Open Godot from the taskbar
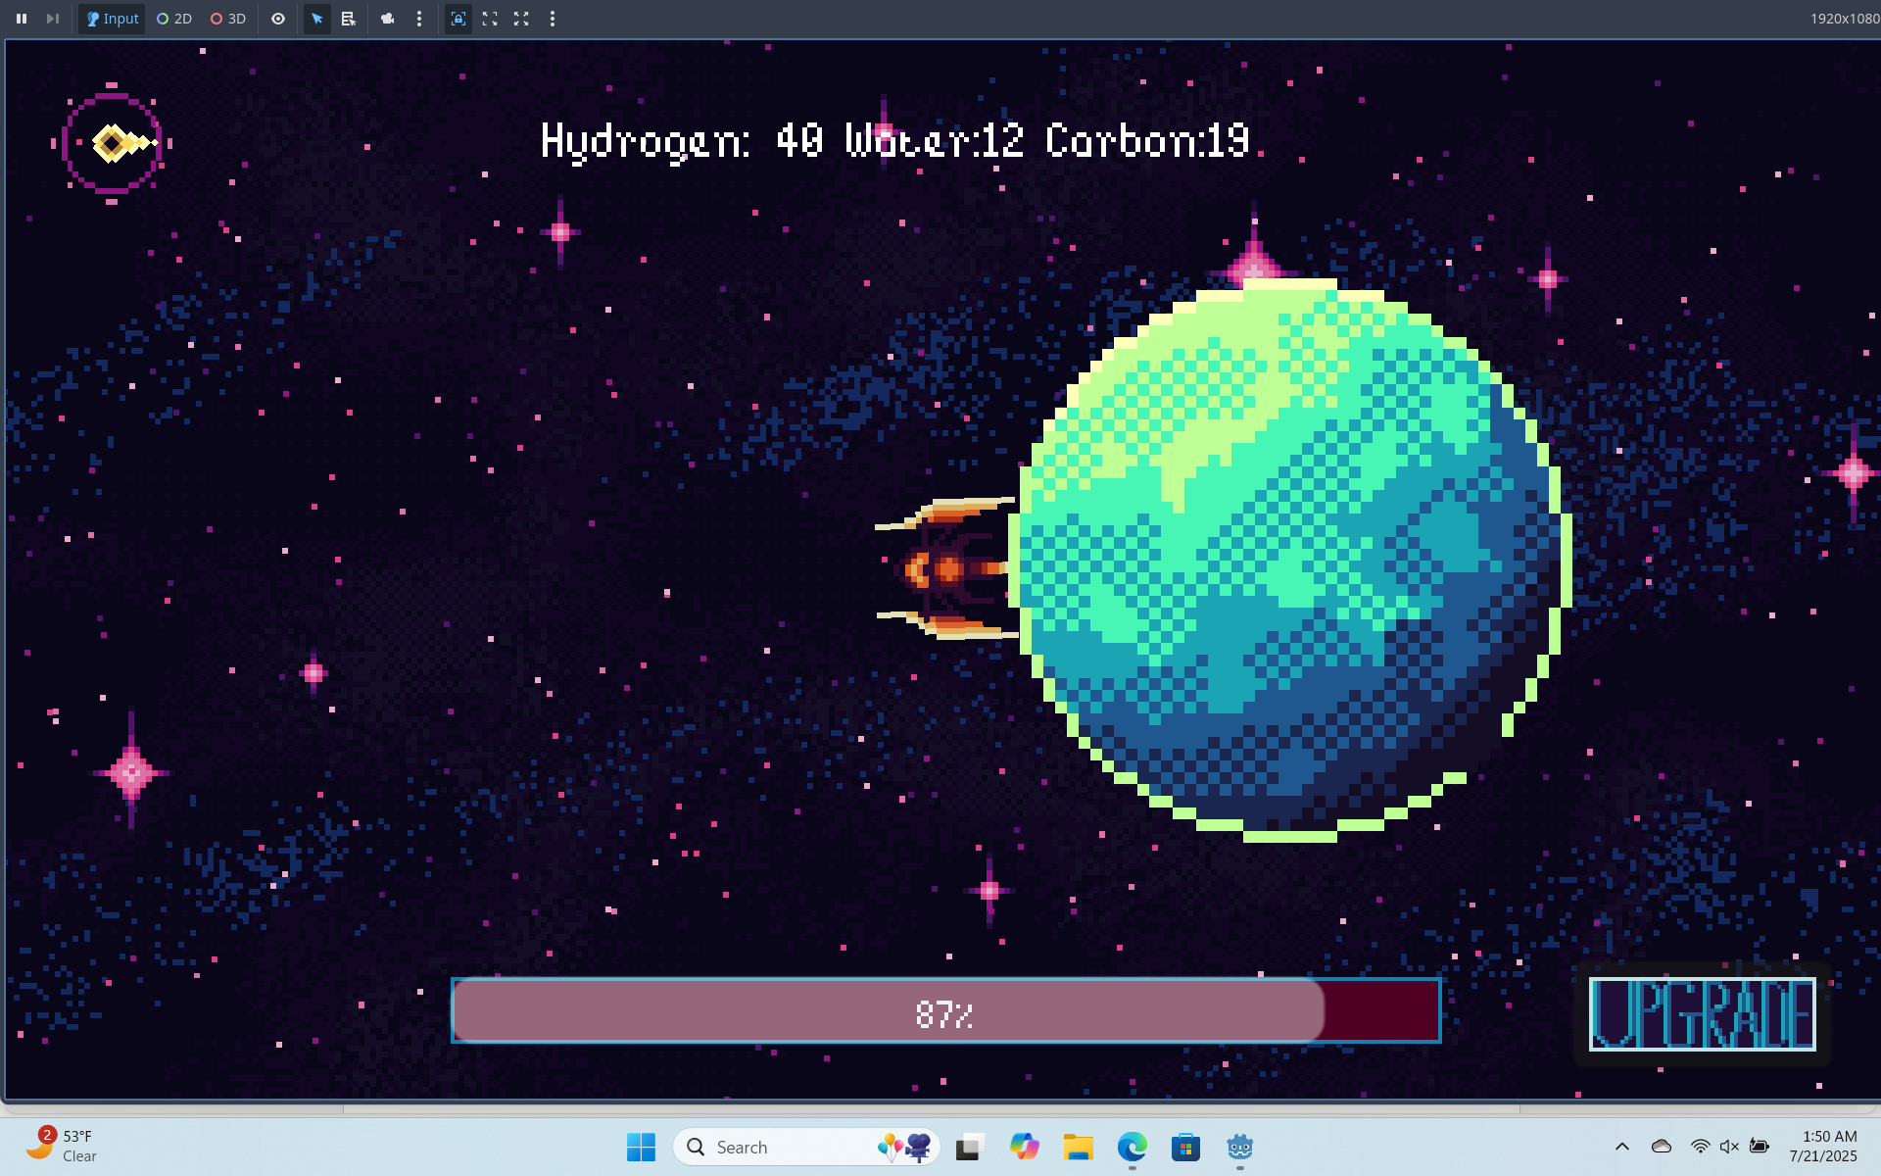Image resolution: width=1881 pixels, height=1176 pixels. pyautogui.click(x=1239, y=1147)
